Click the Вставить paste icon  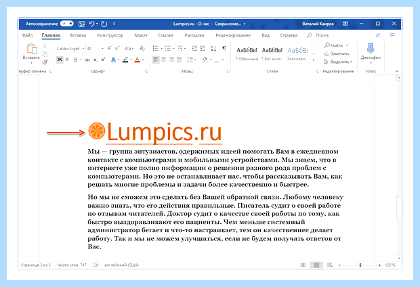pos(31,49)
